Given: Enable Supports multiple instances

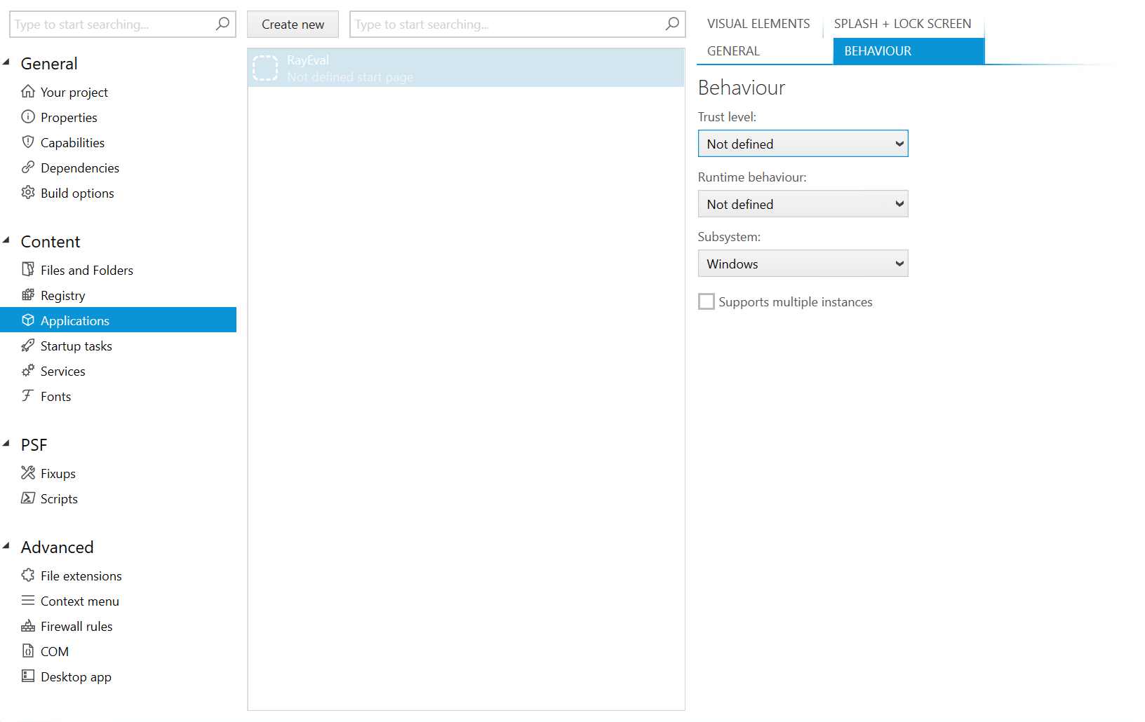Looking at the screenshot, I should click(707, 301).
